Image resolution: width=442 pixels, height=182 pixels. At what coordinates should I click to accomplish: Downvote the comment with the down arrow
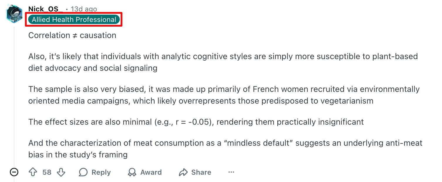coord(61,172)
